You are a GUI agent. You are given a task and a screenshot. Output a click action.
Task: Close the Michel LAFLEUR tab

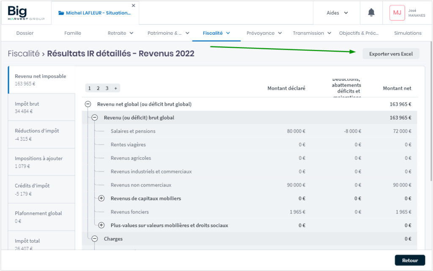point(134,5)
